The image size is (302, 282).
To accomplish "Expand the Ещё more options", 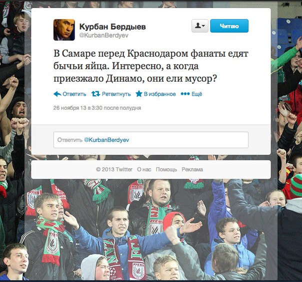I will point(196,94).
